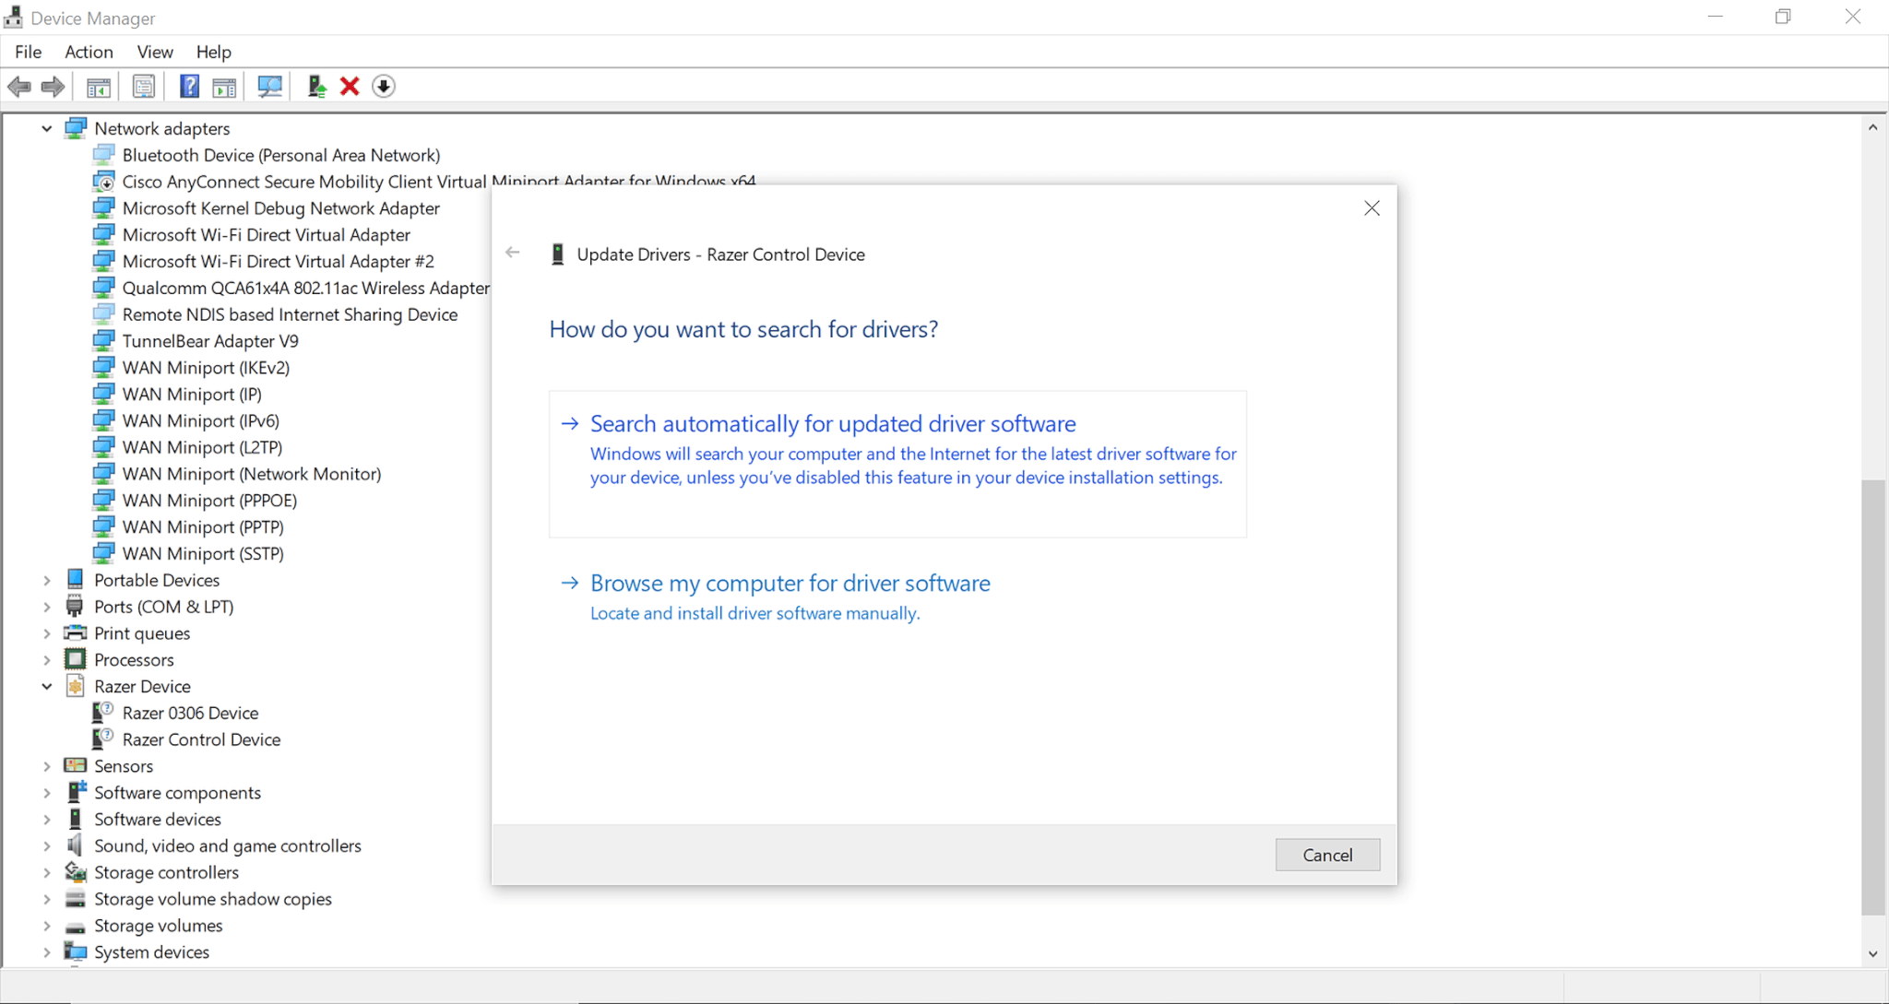The image size is (1889, 1004).
Task: Expand Storage volume shadow copies category
Action: 47,900
